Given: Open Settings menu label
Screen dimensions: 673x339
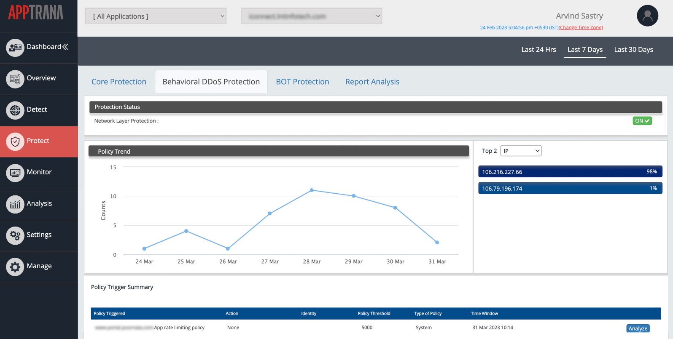Looking at the screenshot, I should pos(39,235).
